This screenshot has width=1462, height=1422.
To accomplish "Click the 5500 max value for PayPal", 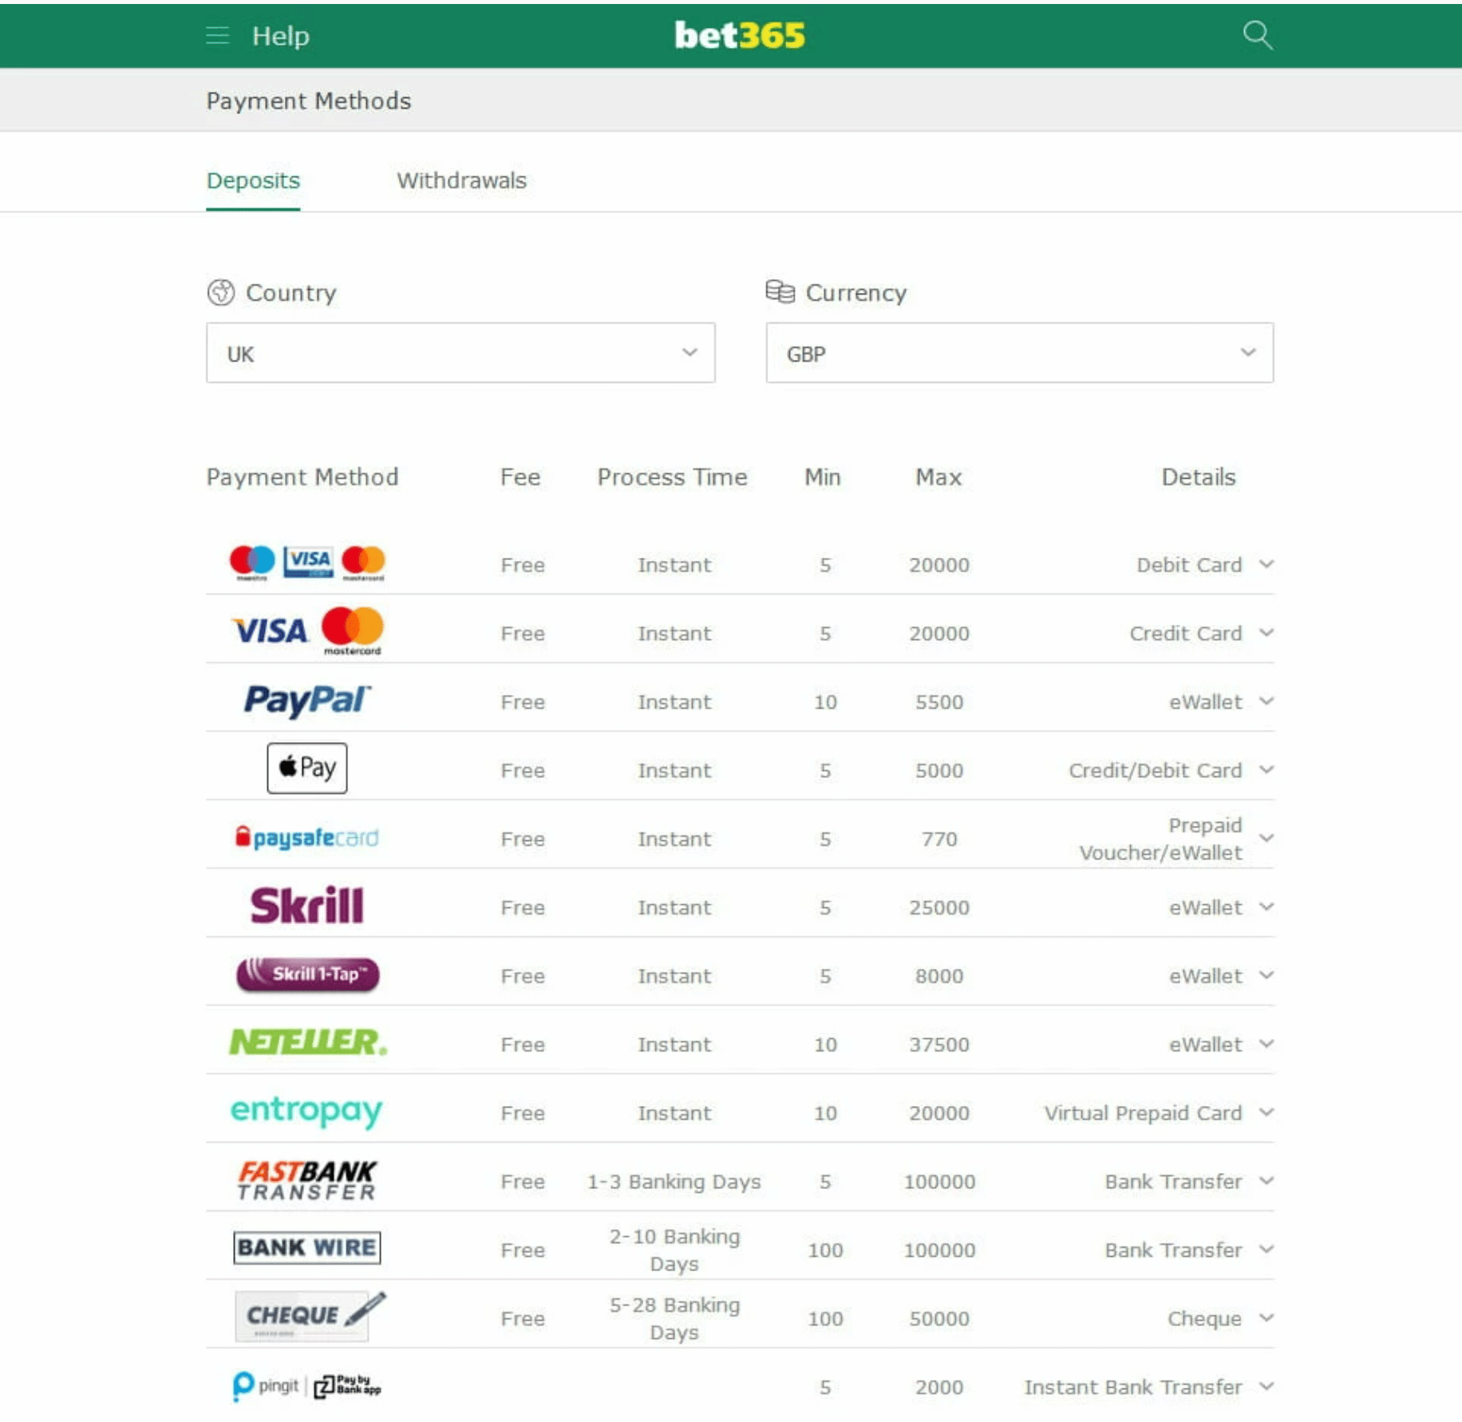I will [939, 701].
